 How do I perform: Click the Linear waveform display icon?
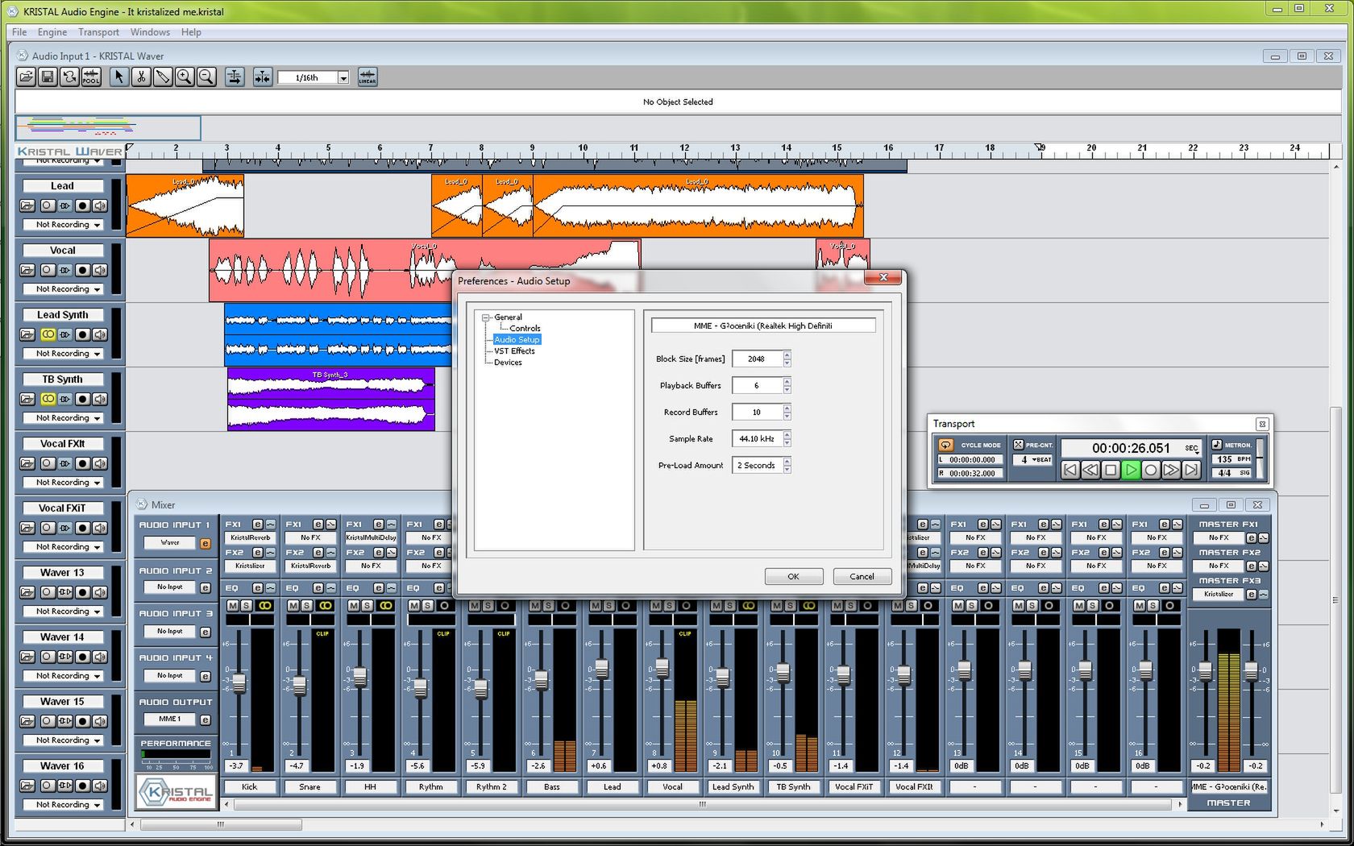tap(368, 77)
